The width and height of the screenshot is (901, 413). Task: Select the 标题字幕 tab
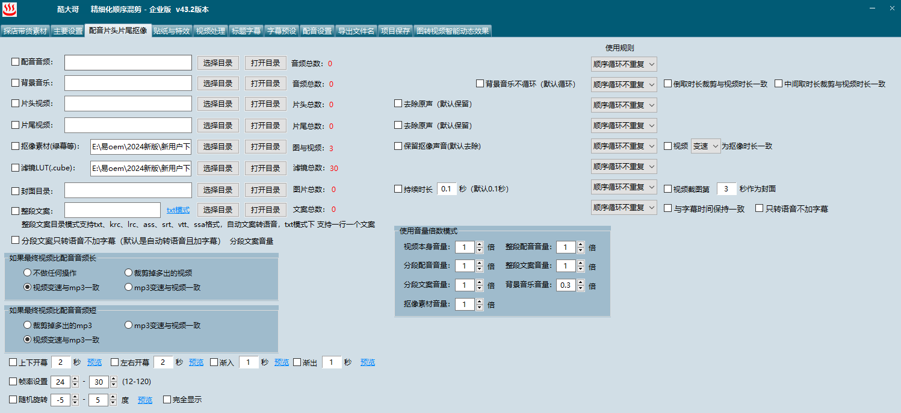tap(246, 31)
